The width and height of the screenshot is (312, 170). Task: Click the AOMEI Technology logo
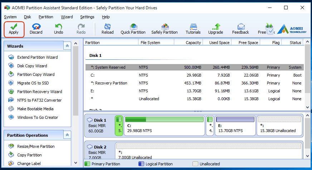[x=292, y=29]
